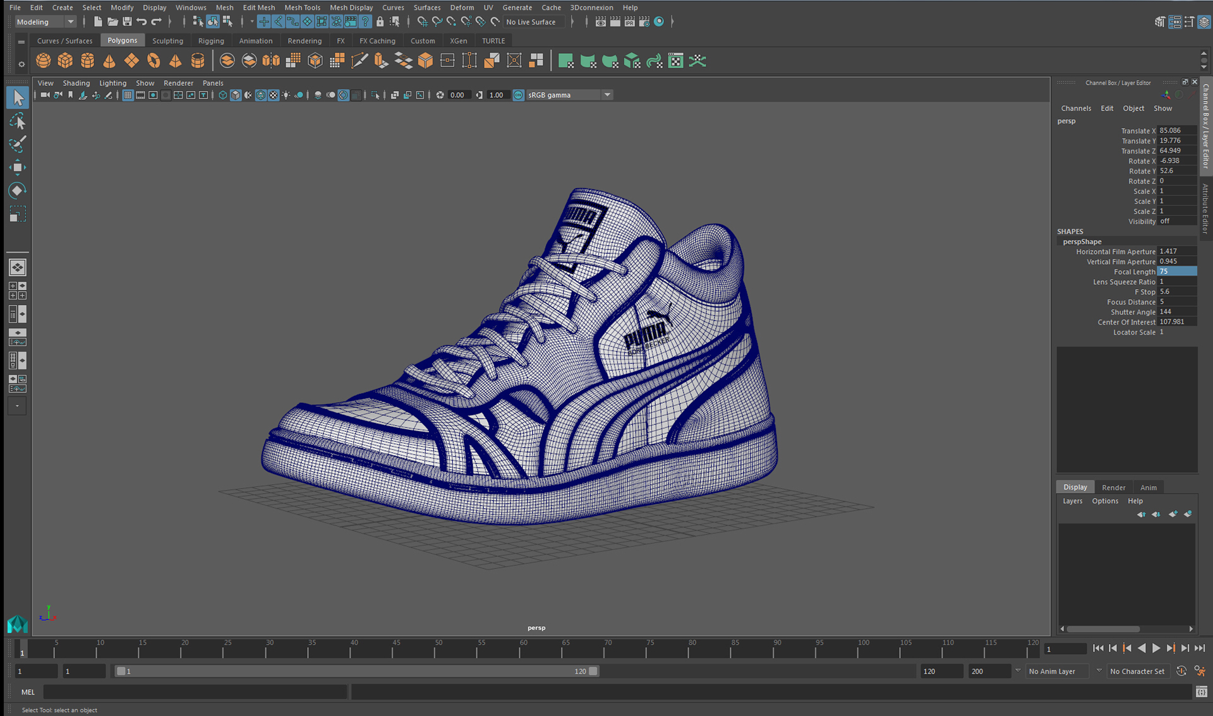Create a polygon cube from the shelf

[x=65, y=61]
